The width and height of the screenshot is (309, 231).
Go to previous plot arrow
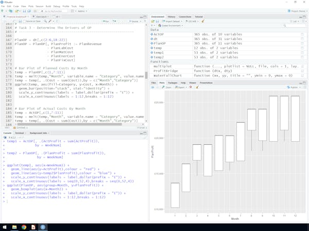153,87
